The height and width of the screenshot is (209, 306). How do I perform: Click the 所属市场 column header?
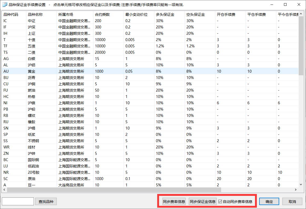(x=75, y=14)
